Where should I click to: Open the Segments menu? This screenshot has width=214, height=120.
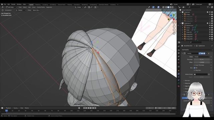click(x=49, y=7)
